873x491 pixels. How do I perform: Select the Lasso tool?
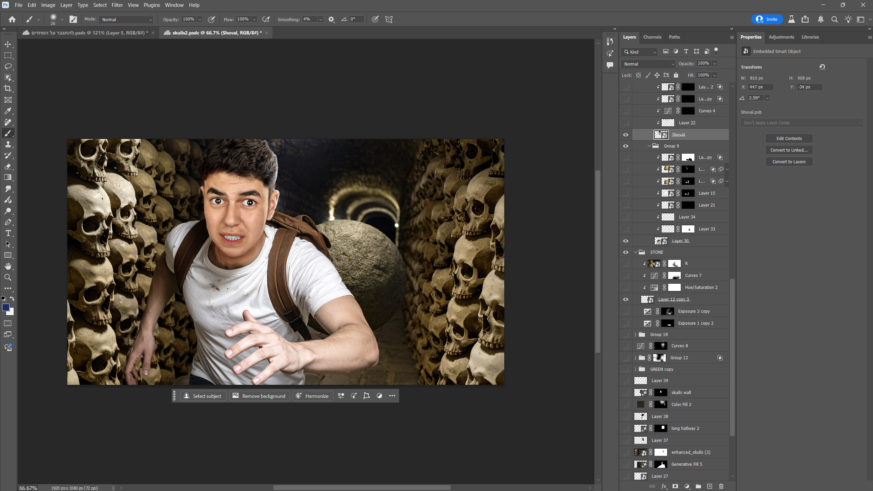coord(8,66)
